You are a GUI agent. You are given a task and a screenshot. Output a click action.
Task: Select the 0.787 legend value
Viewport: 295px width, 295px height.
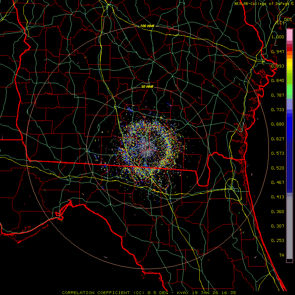(278, 95)
